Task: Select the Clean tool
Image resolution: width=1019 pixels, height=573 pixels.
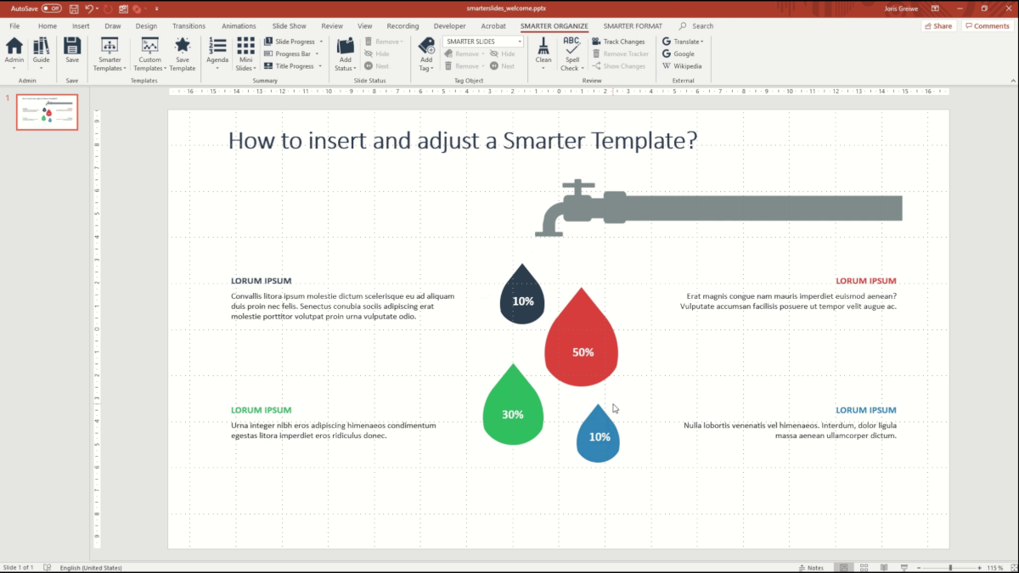Action: pyautogui.click(x=543, y=53)
